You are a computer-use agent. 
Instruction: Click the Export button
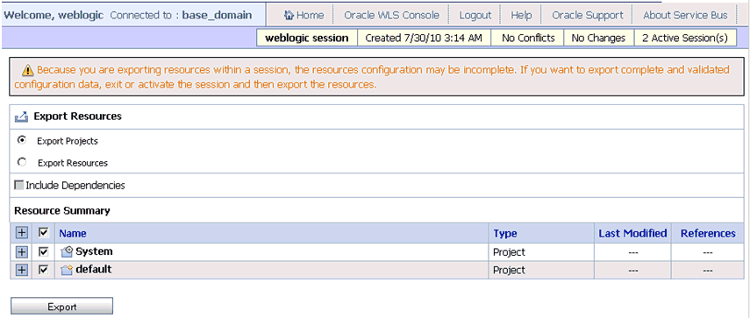click(x=62, y=307)
